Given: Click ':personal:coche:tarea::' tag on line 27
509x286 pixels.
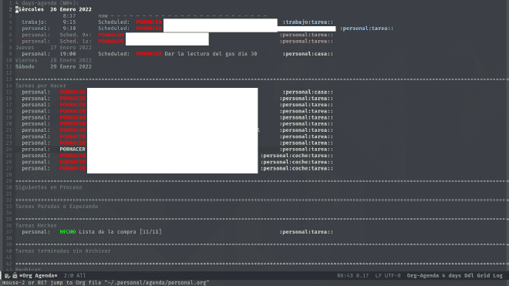Looking at the screenshot, I should 297,169.
